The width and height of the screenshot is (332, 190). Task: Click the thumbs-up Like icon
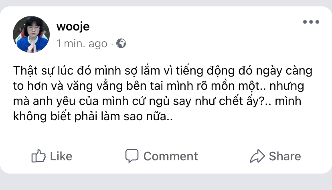(x=38, y=156)
